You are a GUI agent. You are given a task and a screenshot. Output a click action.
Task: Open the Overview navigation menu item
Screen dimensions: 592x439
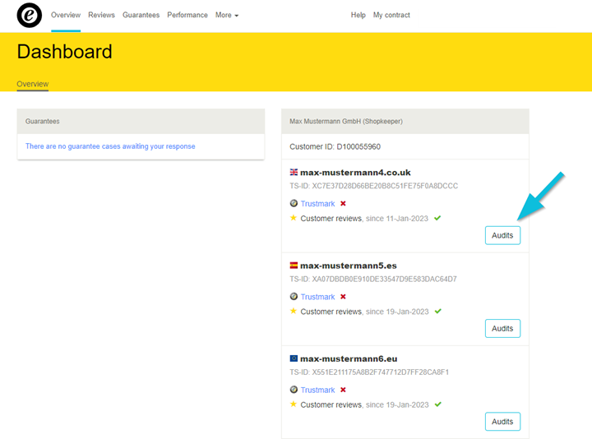coord(66,15)
